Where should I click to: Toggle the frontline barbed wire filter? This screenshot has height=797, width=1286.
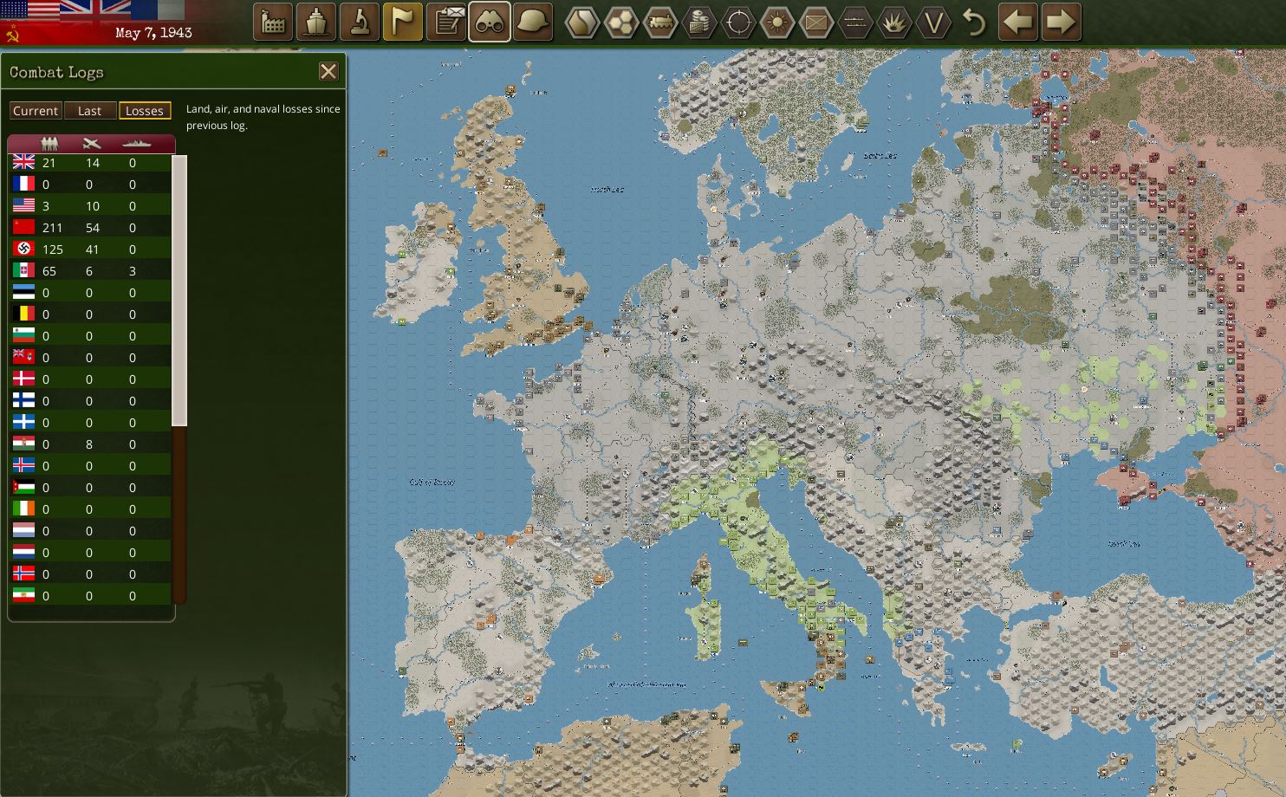pos(855,23)
